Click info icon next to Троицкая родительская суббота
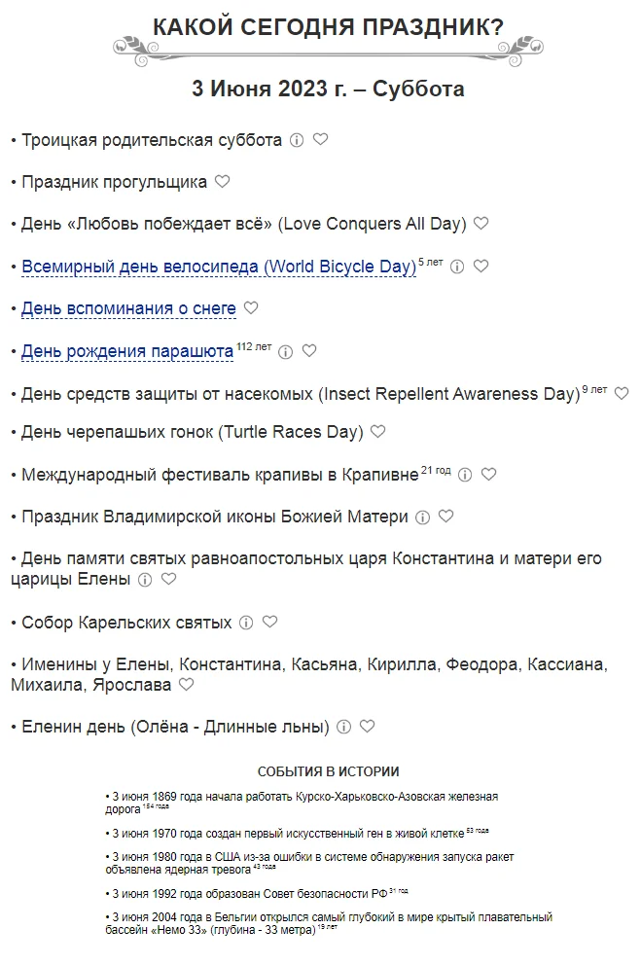The image size is (641, 965). pyautogui.click(x=297, y=140)
